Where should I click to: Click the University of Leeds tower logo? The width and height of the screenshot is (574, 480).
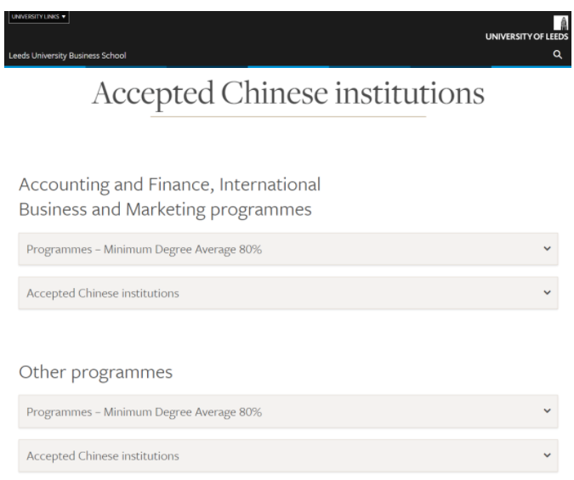[x=560, y=23]
